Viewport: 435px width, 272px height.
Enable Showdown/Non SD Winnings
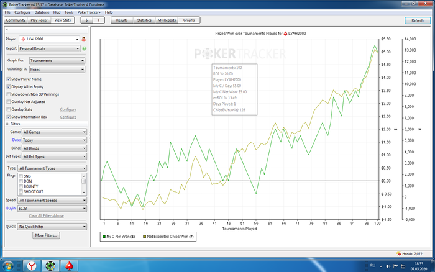pyautogui.click(x=9, y=94)
